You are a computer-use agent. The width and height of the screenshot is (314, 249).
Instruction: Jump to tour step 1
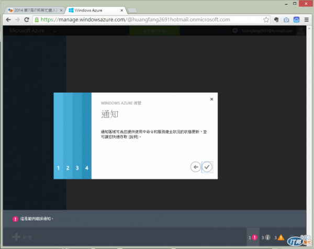tap(58, 136)
